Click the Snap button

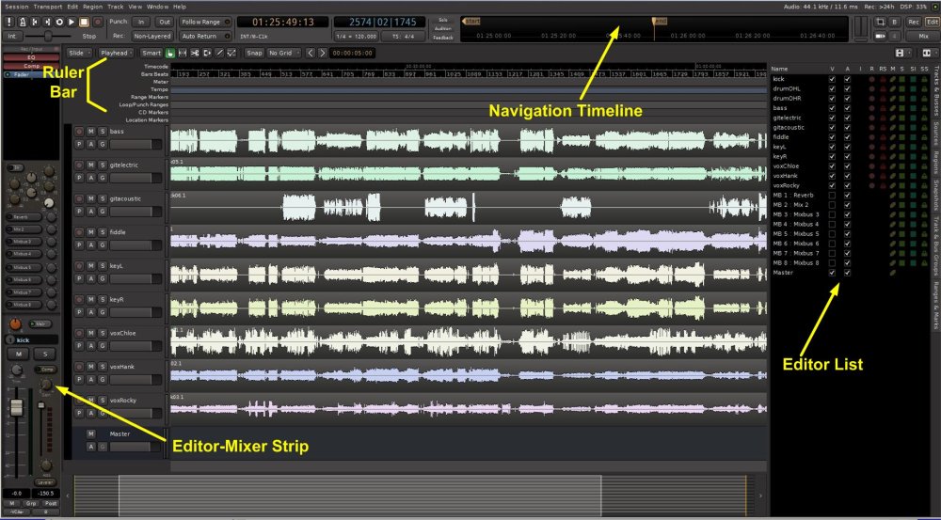[x=254, y=53]
